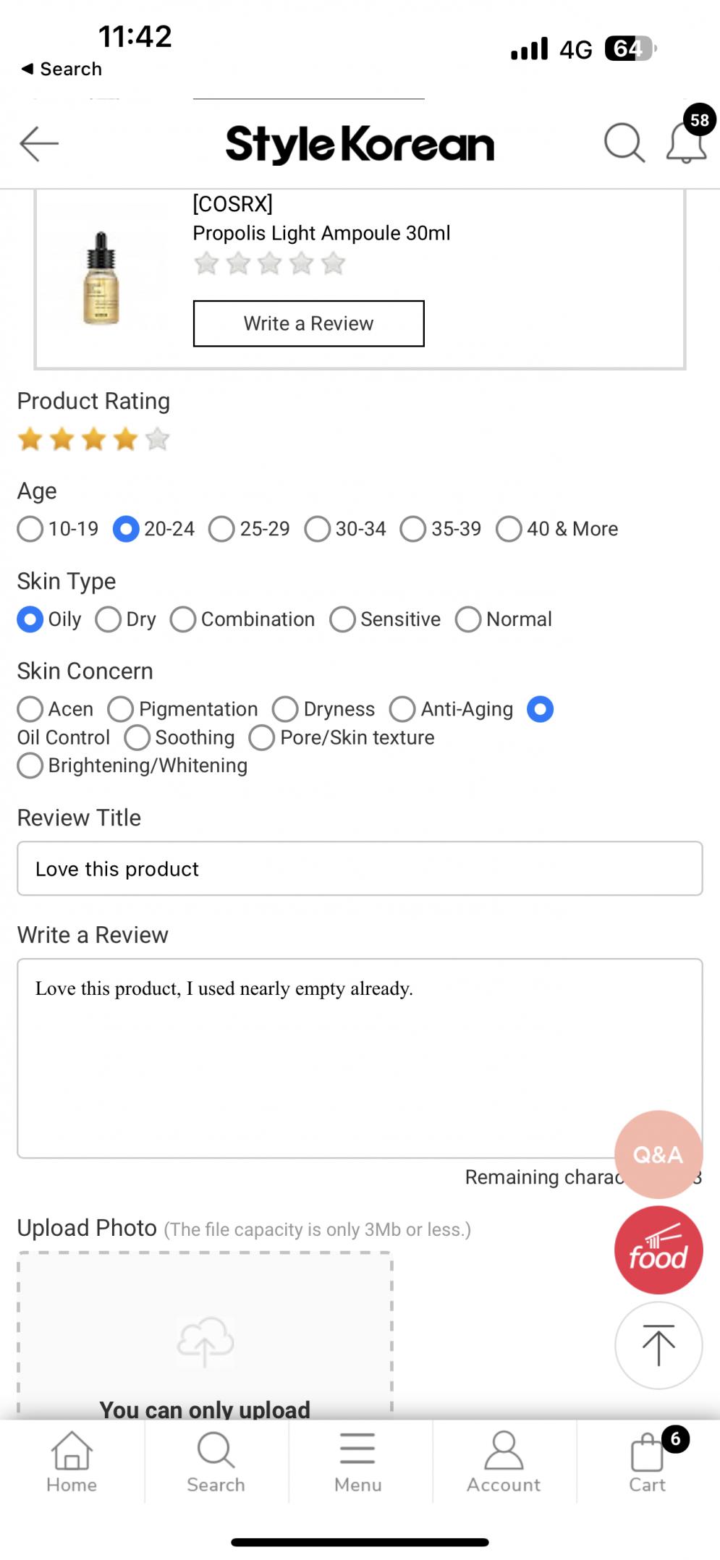Click the cloud upload photo icon

point(205,1341)
